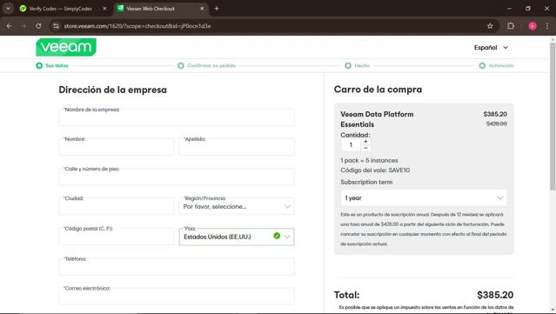Click the Nombre de la empresa field
This screenshot has width=556, height=314.
coord(177,117)
